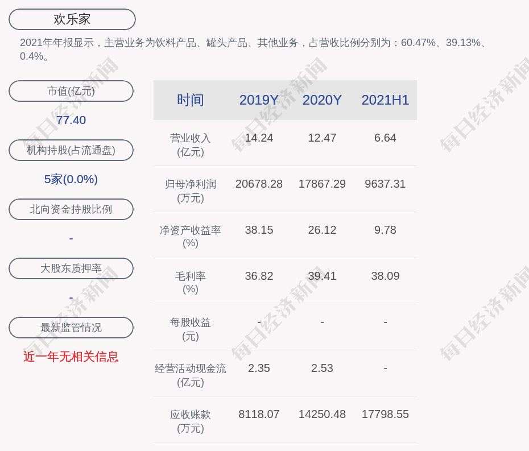
Task: Click the receivables value 17798.55
Action: pyautogui.click(x=385, y=414)
